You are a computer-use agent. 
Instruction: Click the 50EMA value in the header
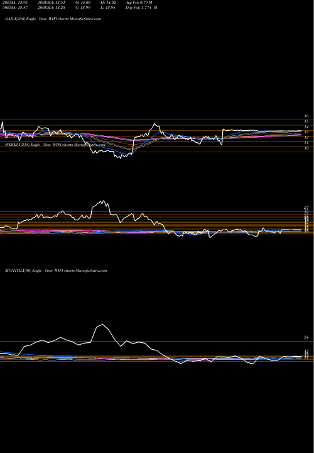[14, 8]
